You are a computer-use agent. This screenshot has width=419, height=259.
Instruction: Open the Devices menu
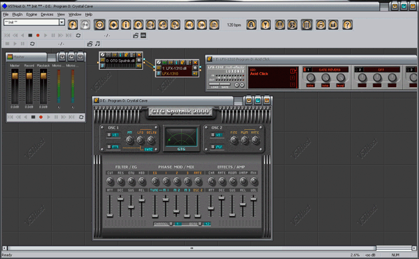47,15
